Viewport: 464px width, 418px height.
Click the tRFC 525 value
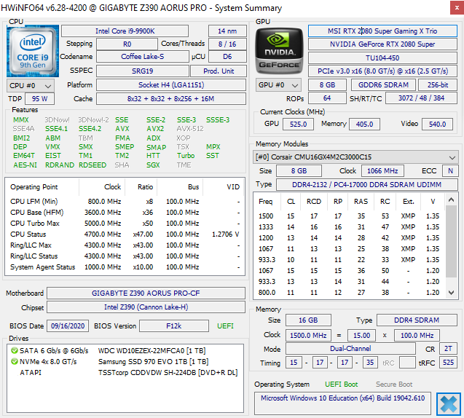click(x=448, y=363)
